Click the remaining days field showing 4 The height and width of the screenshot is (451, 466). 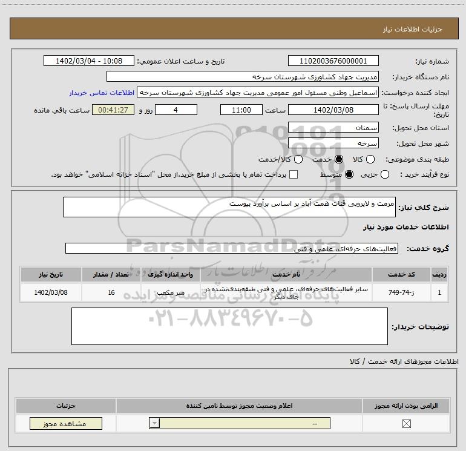pos(176,110)
